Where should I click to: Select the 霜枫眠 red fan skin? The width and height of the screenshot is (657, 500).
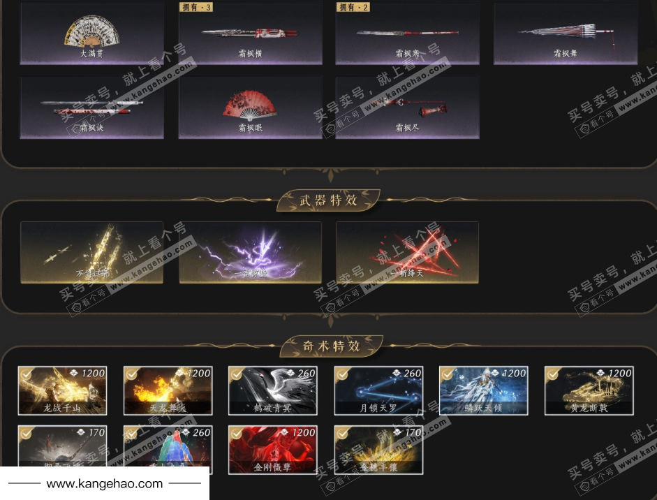[250, 108]
